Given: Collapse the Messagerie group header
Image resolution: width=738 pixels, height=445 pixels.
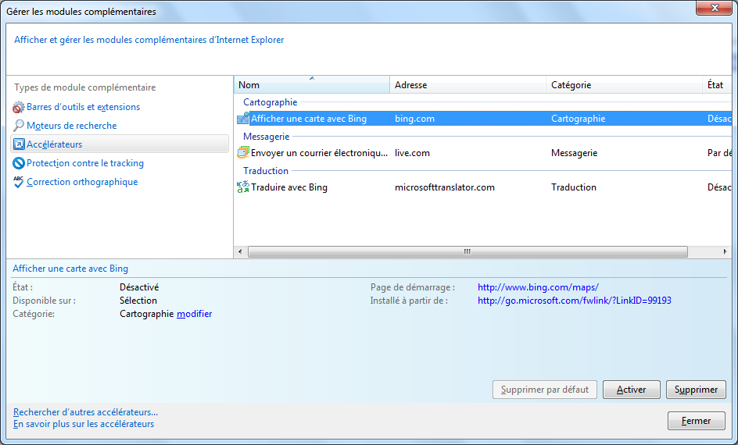Looking at the screenshot, I should 267,137.
